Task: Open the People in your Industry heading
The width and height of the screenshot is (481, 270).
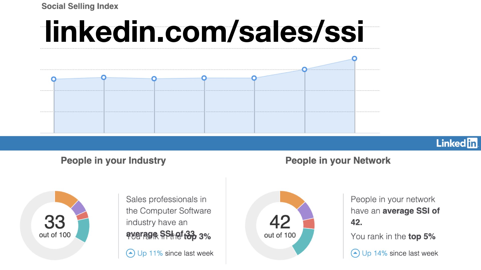Action: [113, 160]
